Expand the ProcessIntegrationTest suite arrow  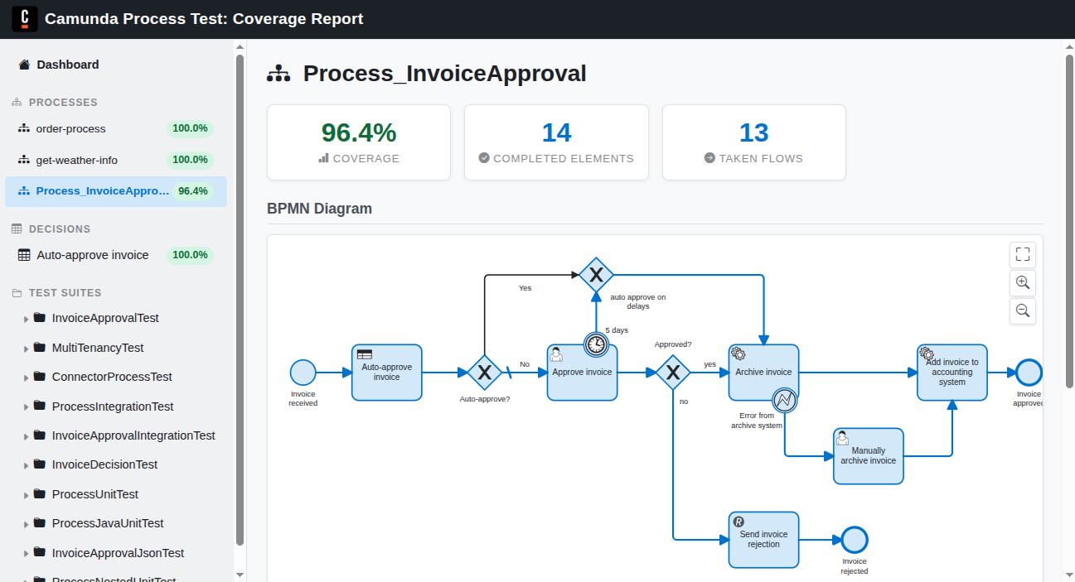pyautogui.click(x=27, y=407)
